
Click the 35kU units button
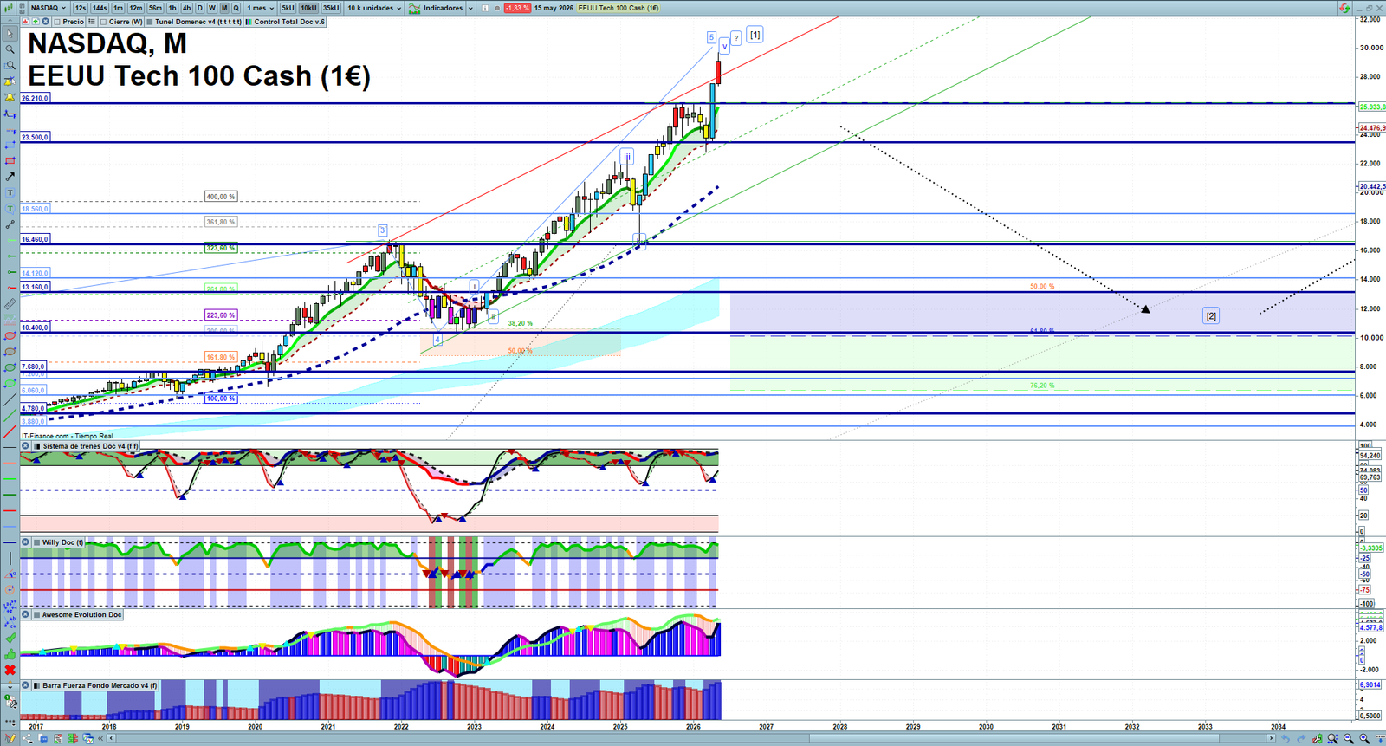[x=331, y=8]
